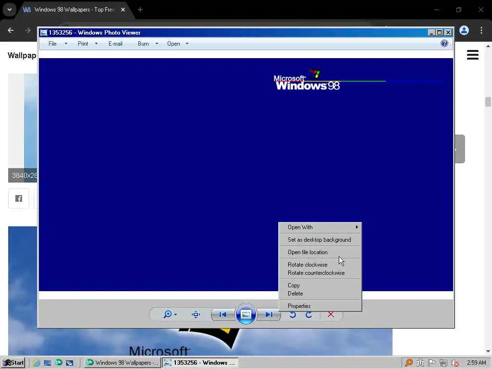492x369 pixels.
Task: Click the task manager tray icon
Action: pos(420,363)
